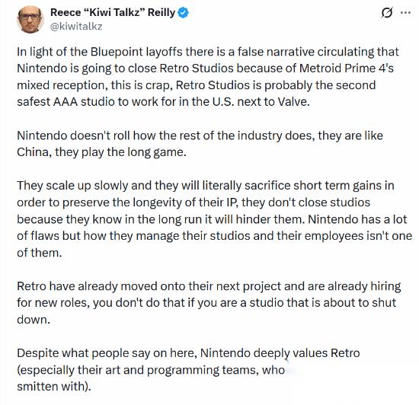
Task: Visit the @kiwitalkz handle link
Action: [x=76, y=27]
